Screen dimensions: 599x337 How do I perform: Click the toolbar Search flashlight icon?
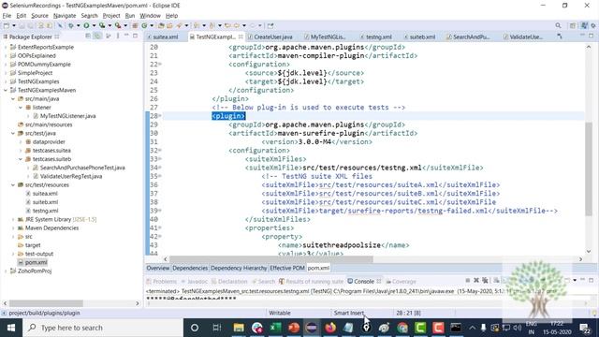click(x=179, y=25)
